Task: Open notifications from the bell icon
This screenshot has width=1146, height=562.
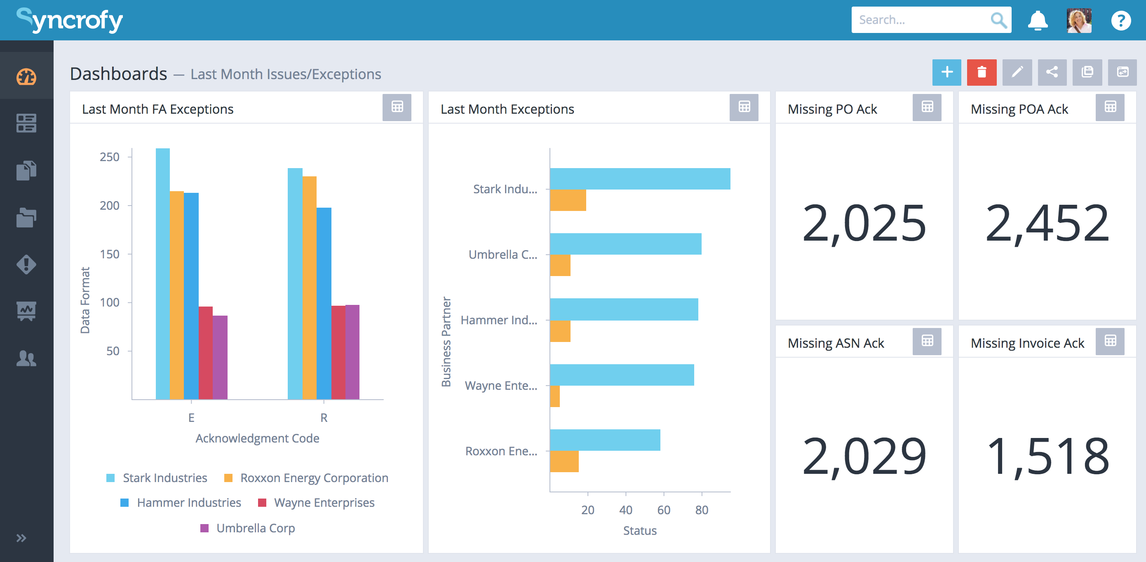Action: 1038,20
